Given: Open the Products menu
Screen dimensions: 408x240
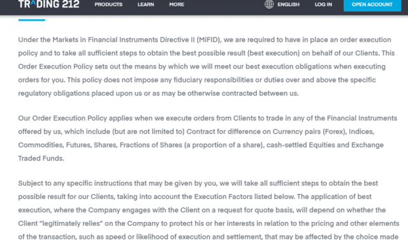Looking at the screenshot, I should [108, 4].
